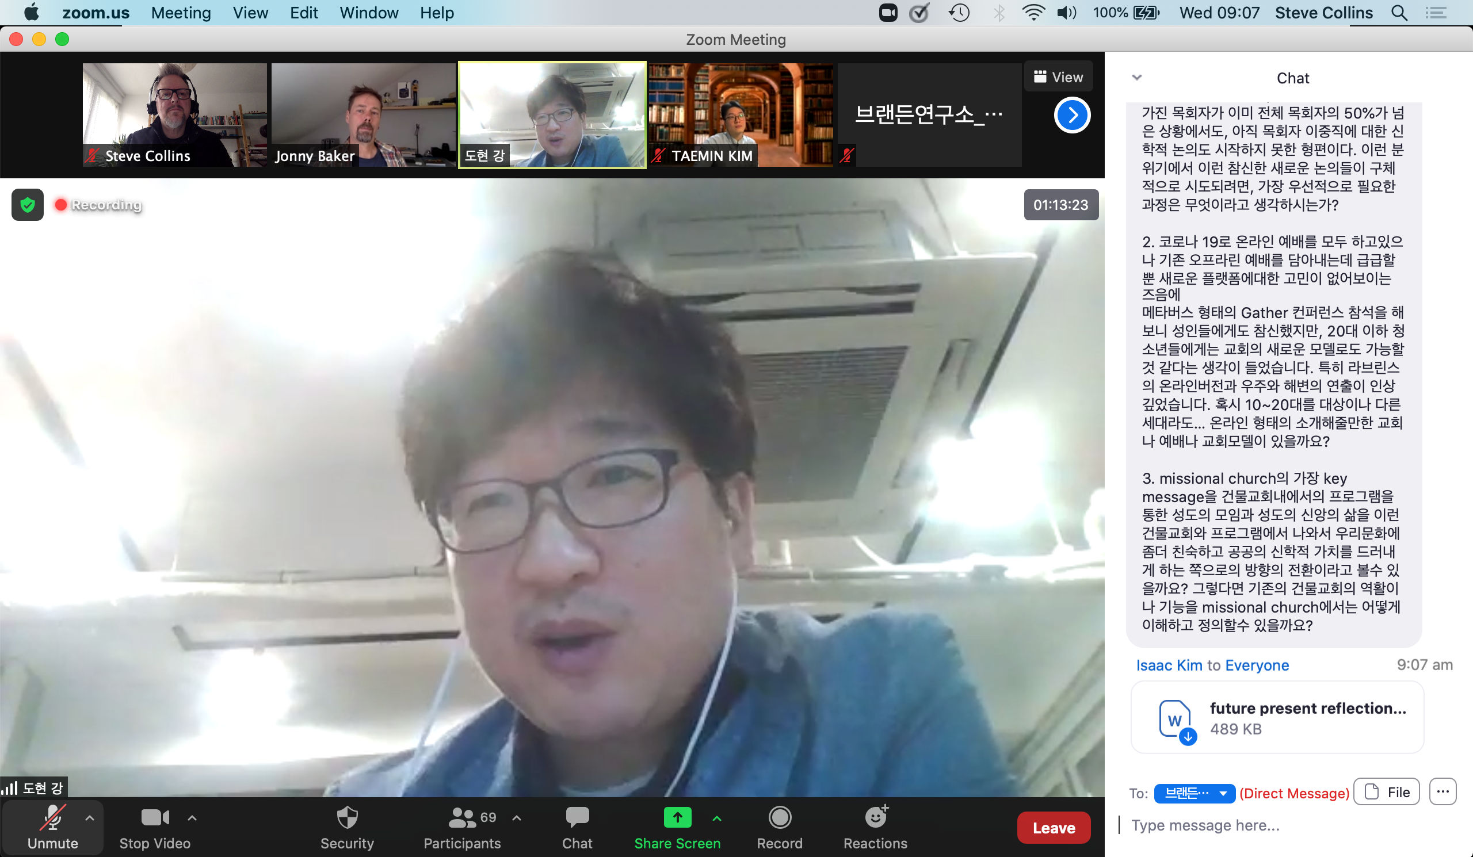This screenshot has width=1473, height=857.
Task: Show next participants with blue arrow
Action: pyautogui.click(x=1071, y=116)
